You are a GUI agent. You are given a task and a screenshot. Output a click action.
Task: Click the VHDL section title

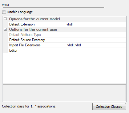tap(6, 5)
